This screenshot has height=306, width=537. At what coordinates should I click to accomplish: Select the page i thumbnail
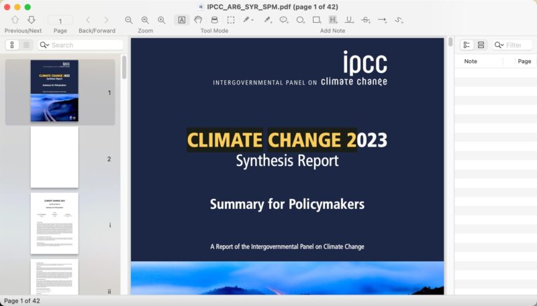point(54,224)
